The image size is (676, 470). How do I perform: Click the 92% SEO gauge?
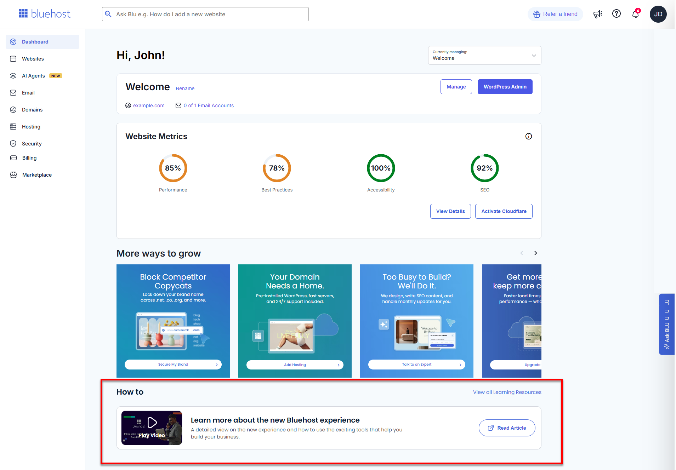(x=485, y=168)
